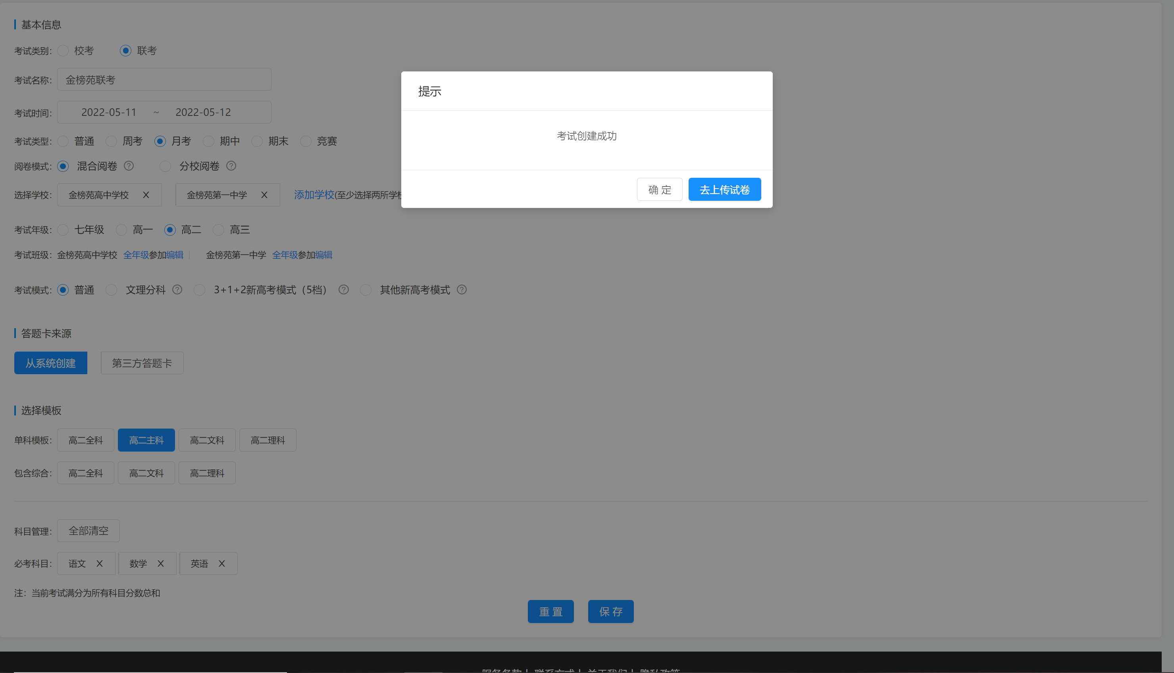Remove 金榜苑第一中学 with its X icon
The image size is (1174, 673).
pos(264,195)
